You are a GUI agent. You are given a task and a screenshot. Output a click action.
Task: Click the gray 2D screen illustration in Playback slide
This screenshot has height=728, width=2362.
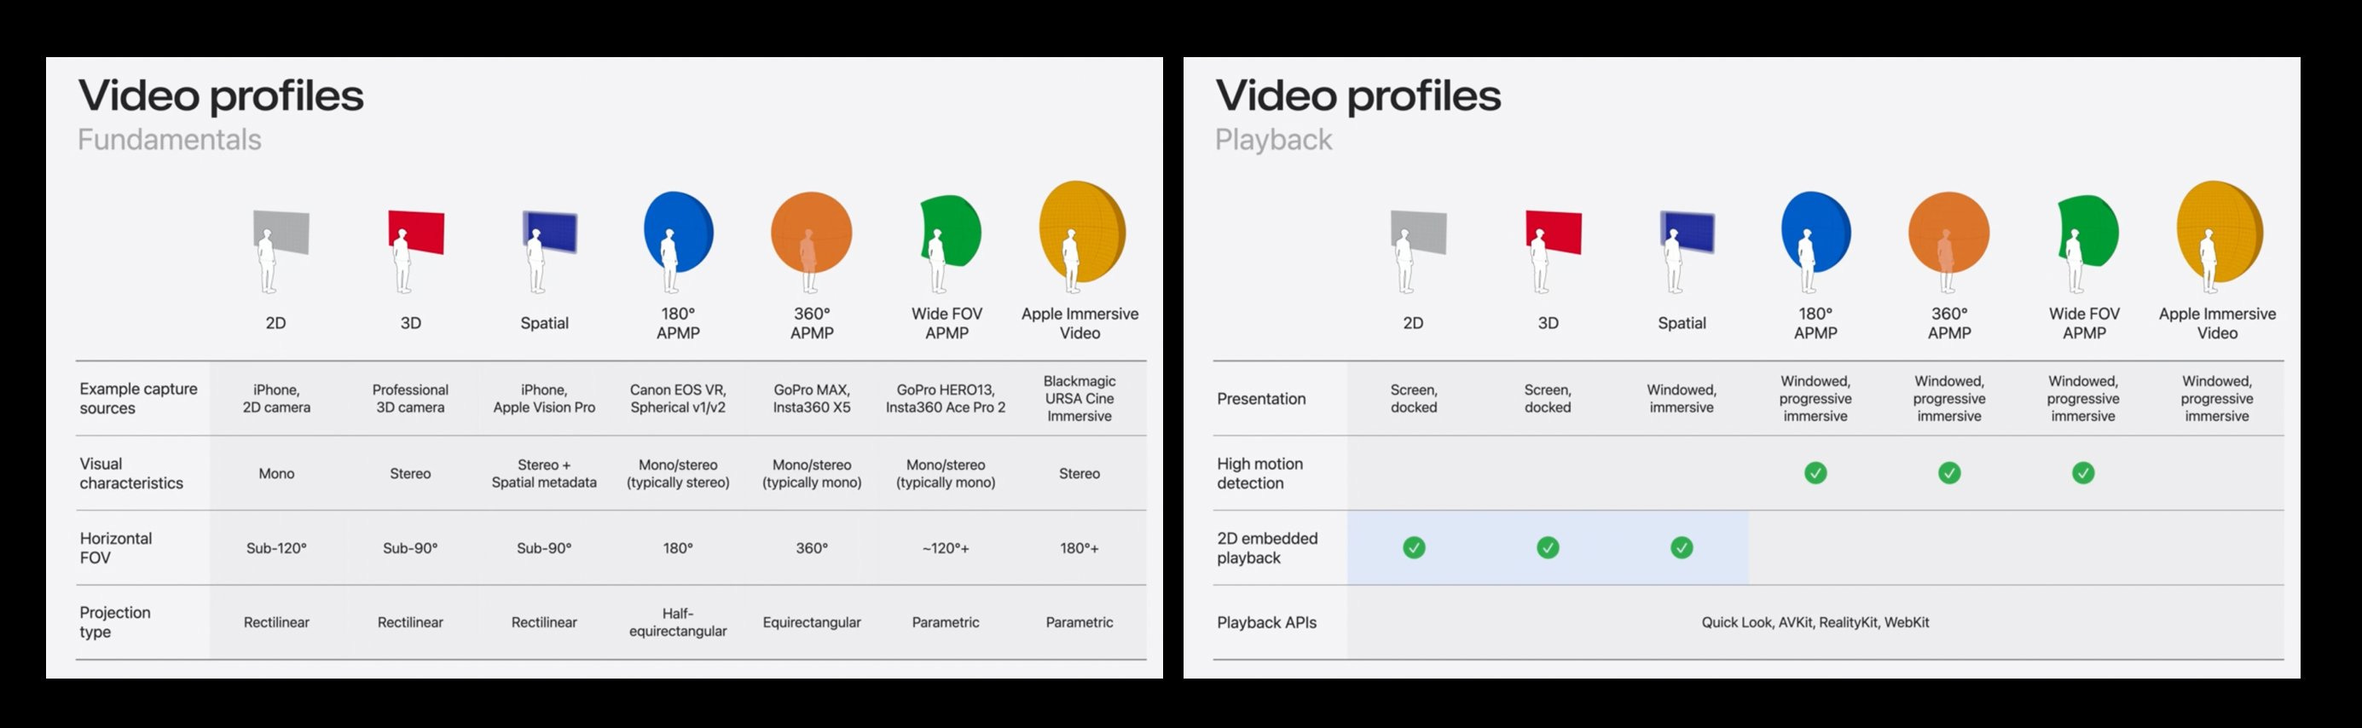click(1417, 232)
